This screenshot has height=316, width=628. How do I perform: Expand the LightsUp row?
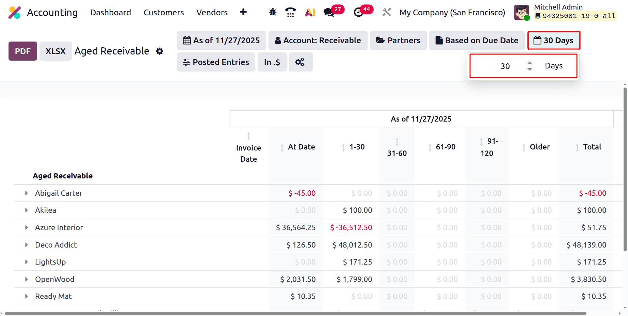click(27, 262)
